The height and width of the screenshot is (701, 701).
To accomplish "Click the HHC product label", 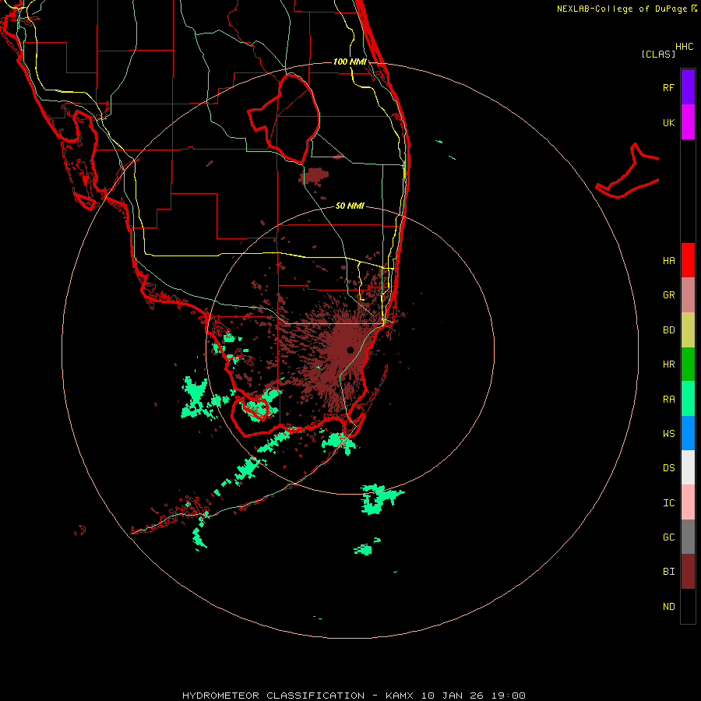I will (684, 47).
